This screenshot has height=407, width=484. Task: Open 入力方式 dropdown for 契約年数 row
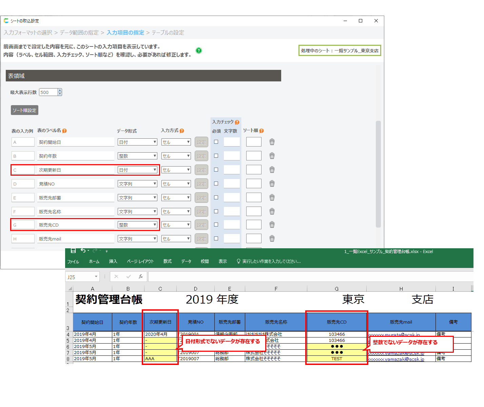[x=176, y=156]
